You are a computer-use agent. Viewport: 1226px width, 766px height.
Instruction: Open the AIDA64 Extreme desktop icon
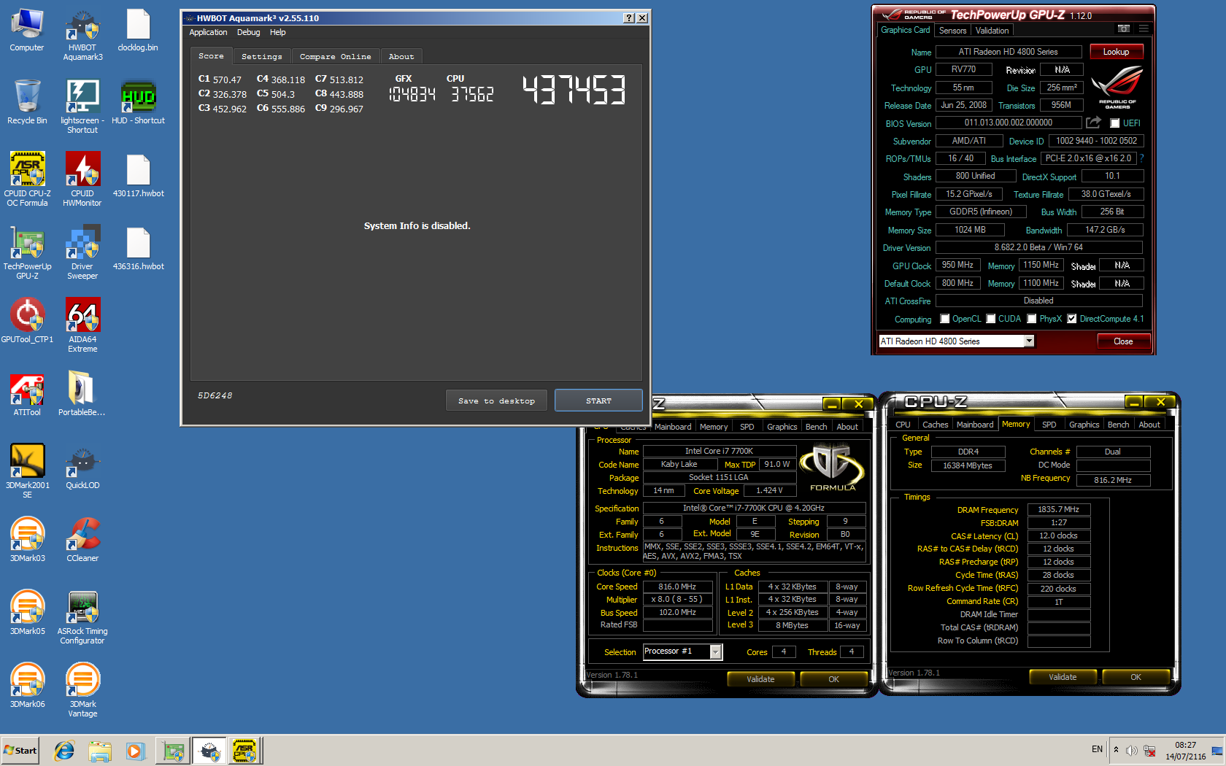coord(82,325)
